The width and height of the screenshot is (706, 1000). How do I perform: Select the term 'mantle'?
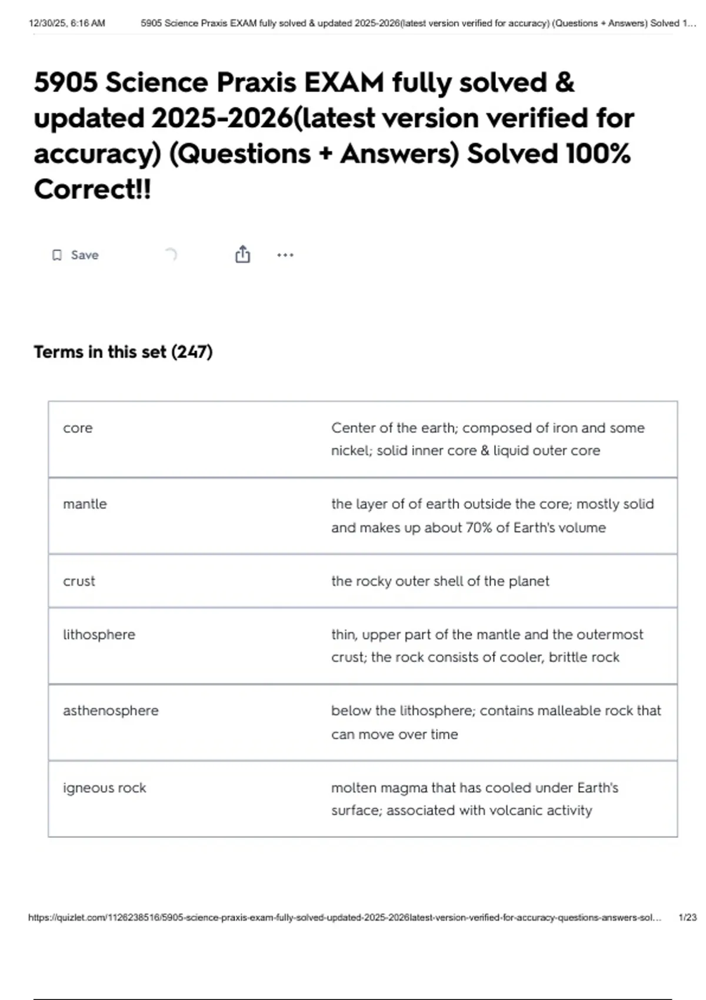click(x=85, y=504)
